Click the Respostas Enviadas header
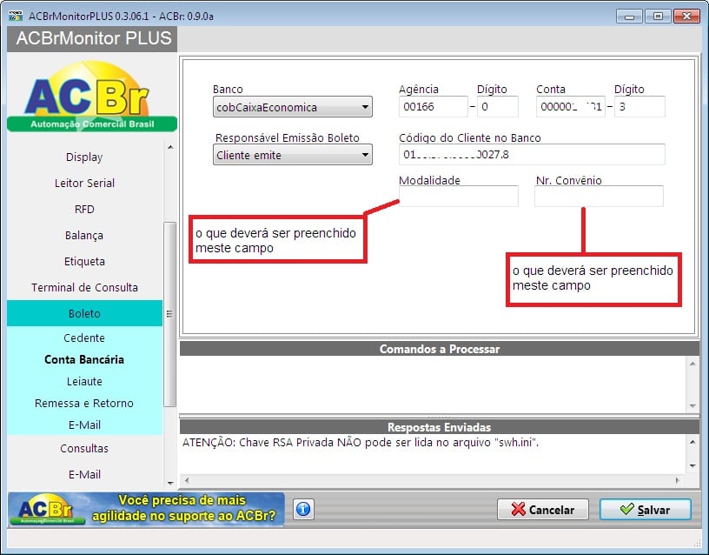 (x=439, y=427)
